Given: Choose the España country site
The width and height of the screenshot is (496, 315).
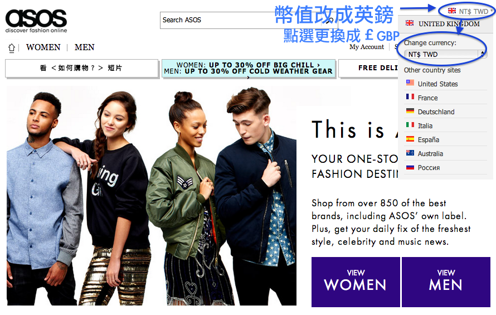Looking at the screenshot, I should (x=429, y=139).
